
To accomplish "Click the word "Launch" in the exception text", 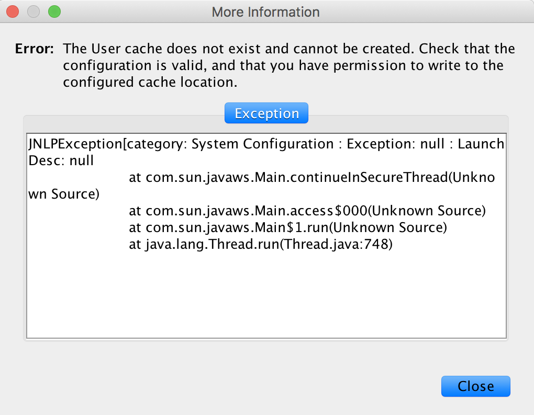I will pyautogui.click(x=481, y=144).
